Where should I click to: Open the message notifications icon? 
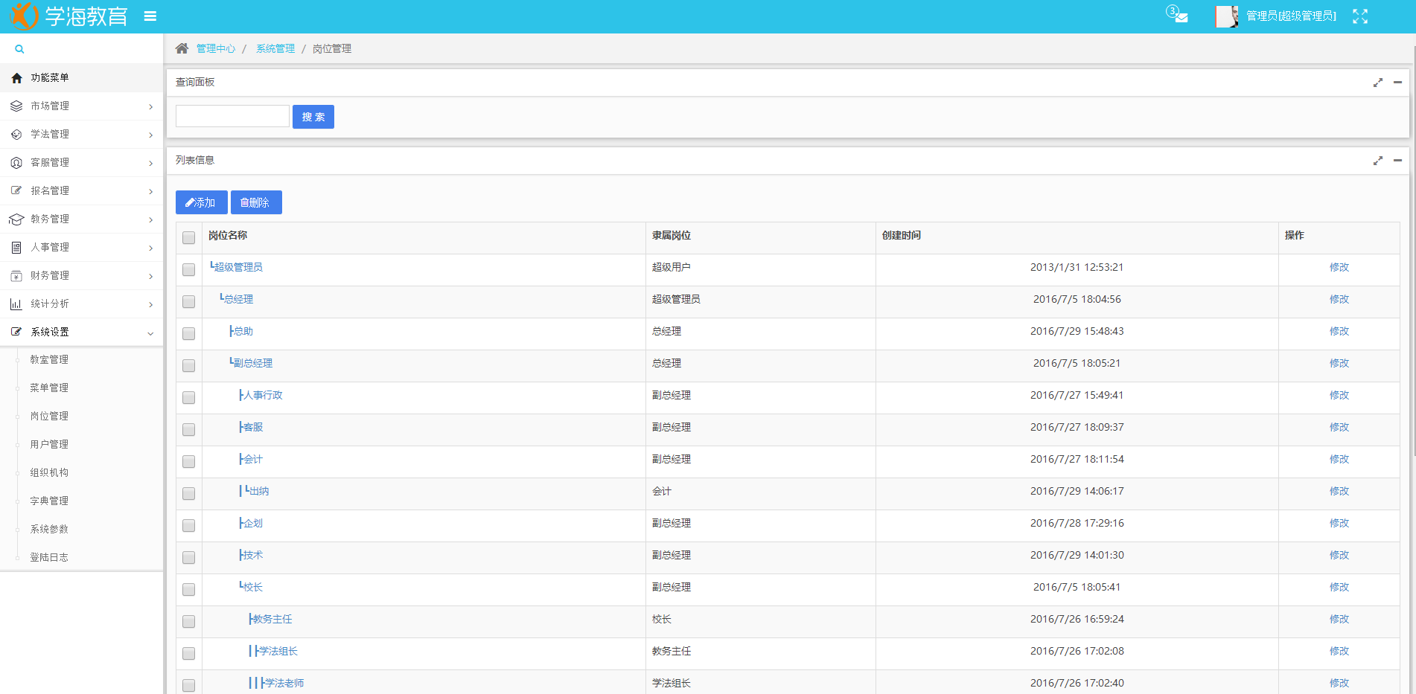point(1178,16)
